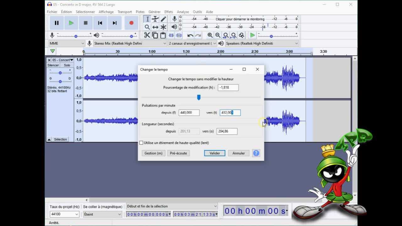This screenshot has height=226, width=402.
Task: Click the Zoom toggle icon
Action: coord(241,35)
